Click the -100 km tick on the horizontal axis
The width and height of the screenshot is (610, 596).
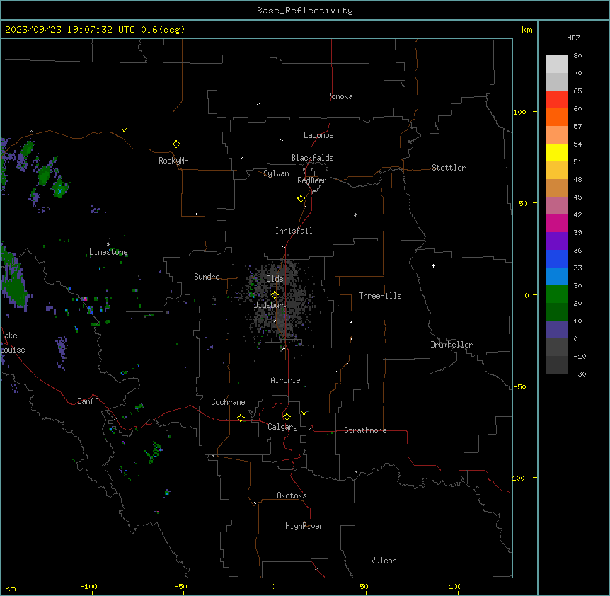click(x=88, y=586)
